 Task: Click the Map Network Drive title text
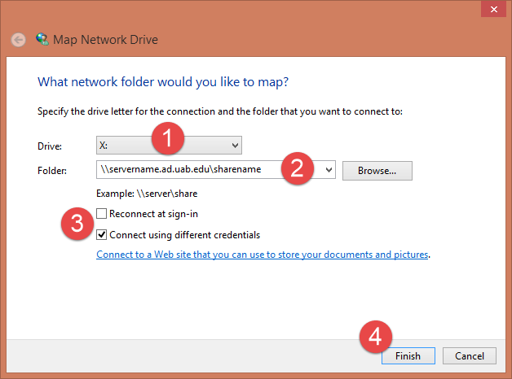pos(105,39)
